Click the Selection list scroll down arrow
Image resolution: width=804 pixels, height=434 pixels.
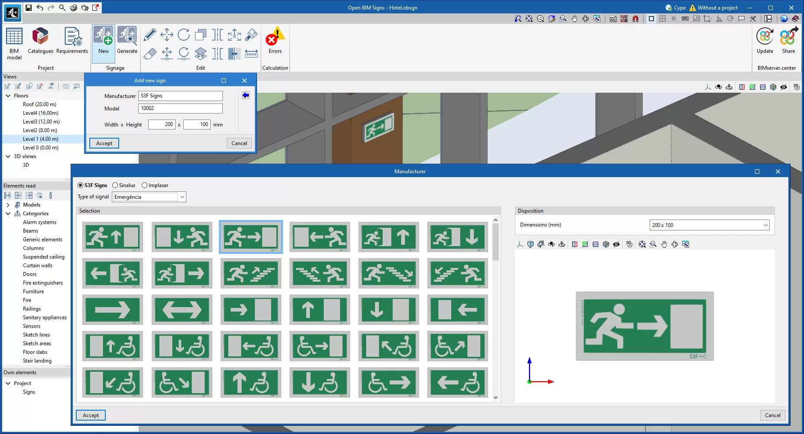pyautogui.click(x=496, y=398)
